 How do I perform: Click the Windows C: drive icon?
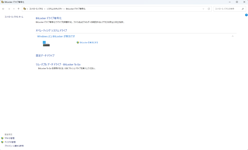[46, 44]
